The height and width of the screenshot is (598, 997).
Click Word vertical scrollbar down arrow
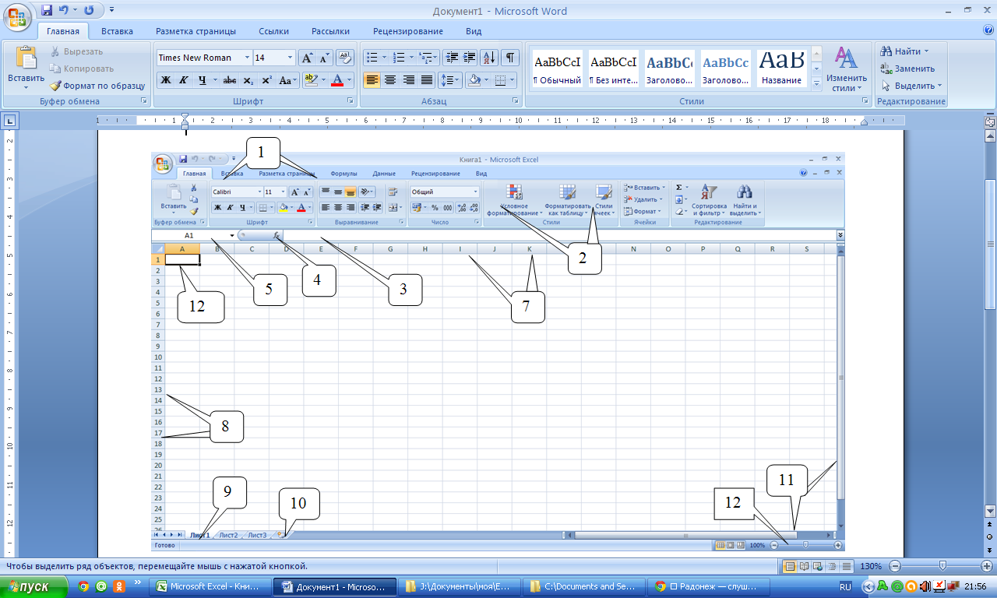tap(990, 511)
